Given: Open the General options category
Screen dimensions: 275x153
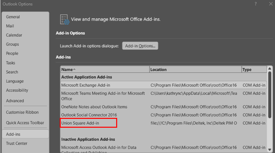Looking at the screenshot, I should pyautogui.click(x=13, y=17).
